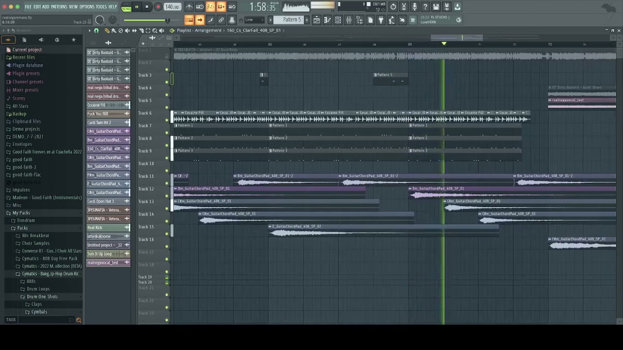623x350 pixels.
Task: Open the Channel rack icon
Action: (x=338, y=20)
